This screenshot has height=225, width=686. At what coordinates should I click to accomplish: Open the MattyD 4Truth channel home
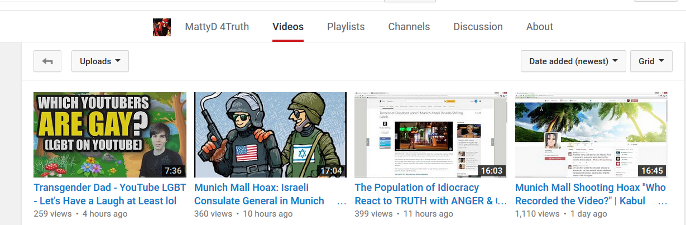point(217,27)
